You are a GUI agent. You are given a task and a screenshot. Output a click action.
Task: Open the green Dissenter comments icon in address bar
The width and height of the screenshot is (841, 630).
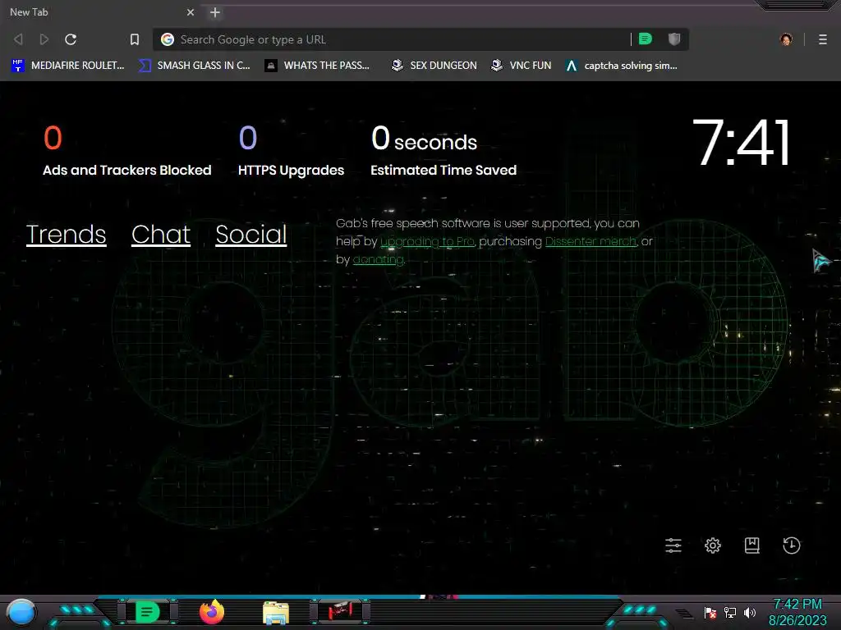(x=646, y=39)
